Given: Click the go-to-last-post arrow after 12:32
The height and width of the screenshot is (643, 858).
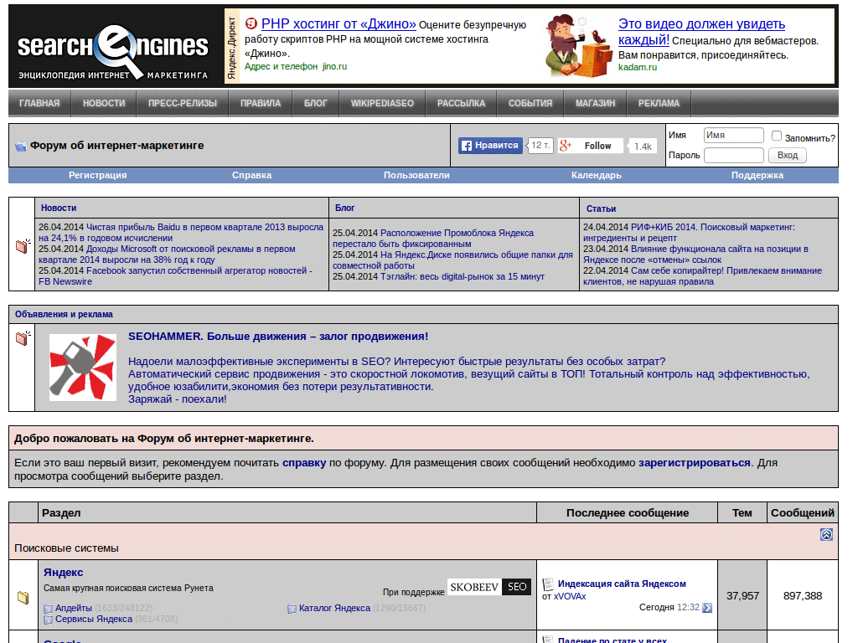Looking at the screenshot, I should click(x=706, y=609).
